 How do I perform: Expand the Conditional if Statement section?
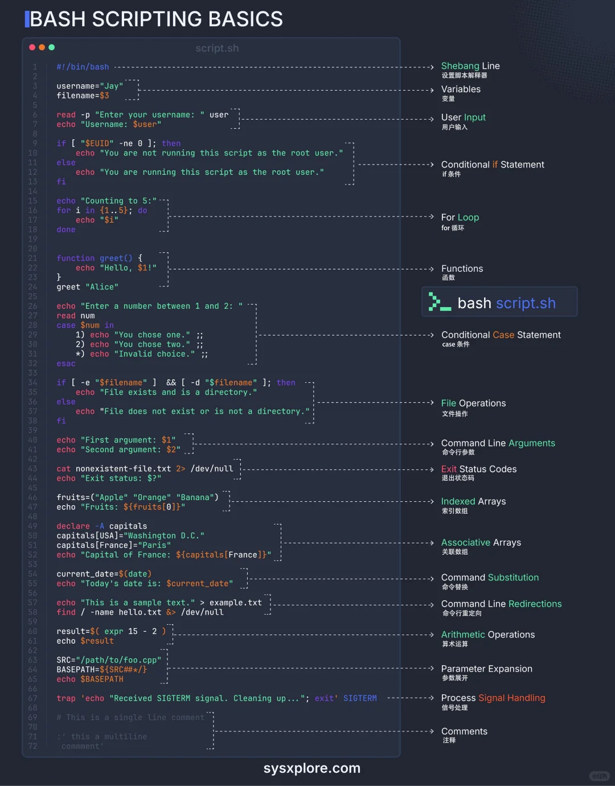click(493, 165)
